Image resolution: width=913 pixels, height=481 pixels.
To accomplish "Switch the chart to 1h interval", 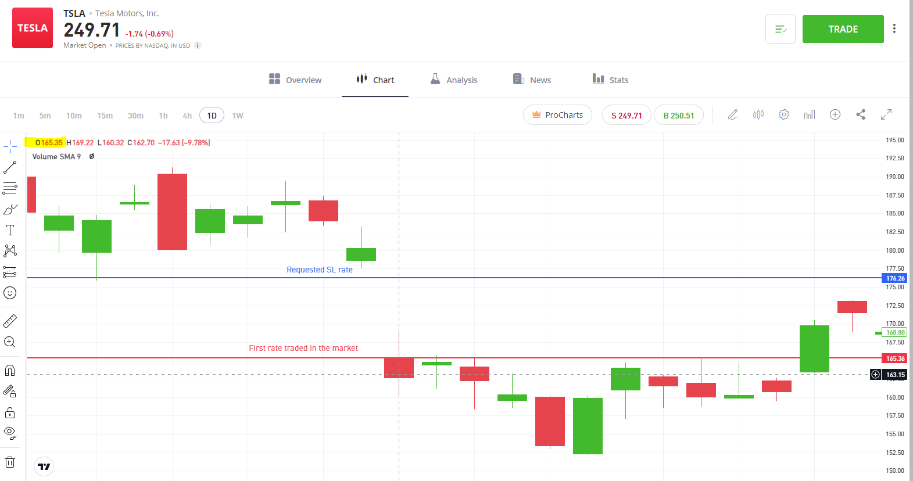I will tap(163, 116).
